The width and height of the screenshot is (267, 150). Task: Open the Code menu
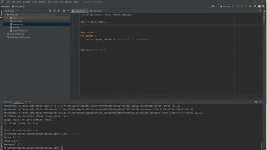[x=34, y=2]
